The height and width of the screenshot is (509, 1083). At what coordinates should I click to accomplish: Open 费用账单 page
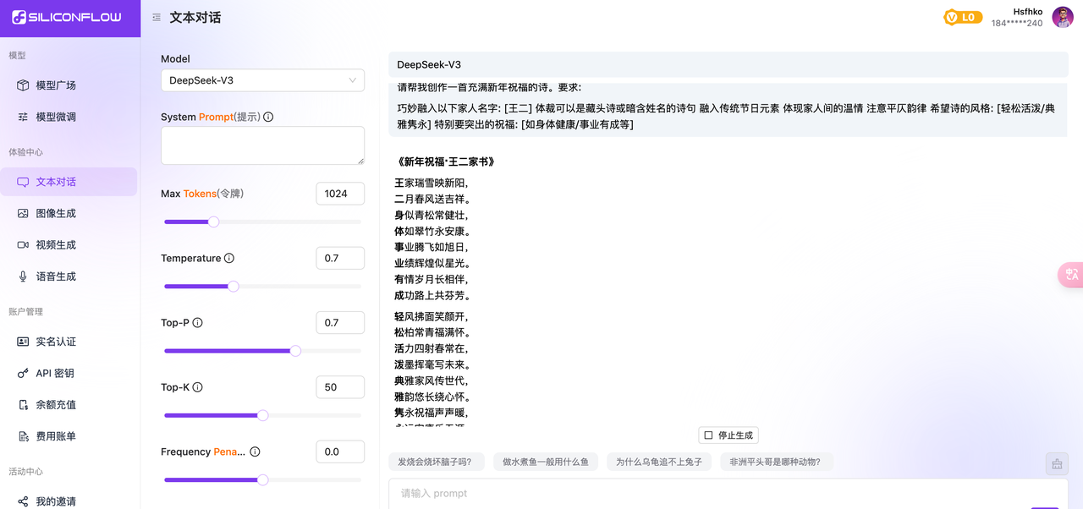point(69,436)
